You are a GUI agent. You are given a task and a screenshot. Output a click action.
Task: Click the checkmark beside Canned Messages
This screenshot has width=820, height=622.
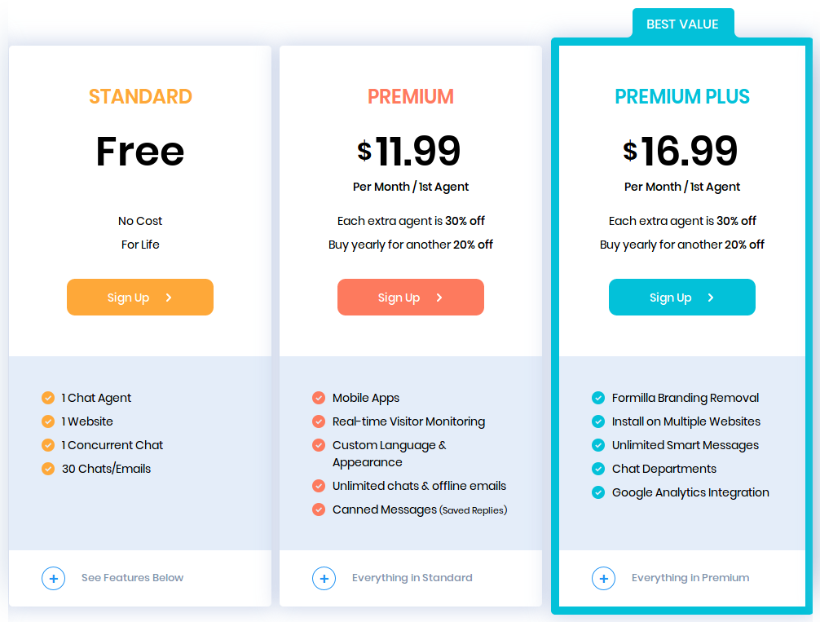coord(318,510)
